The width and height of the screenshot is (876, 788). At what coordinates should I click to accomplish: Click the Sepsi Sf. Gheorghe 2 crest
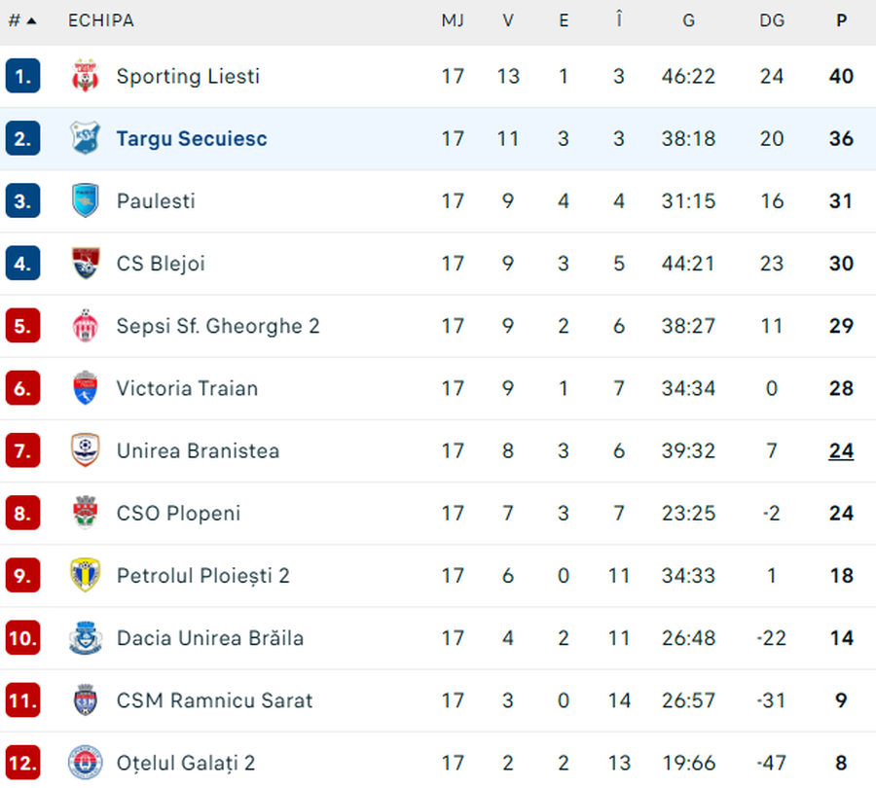coord(86,326)
